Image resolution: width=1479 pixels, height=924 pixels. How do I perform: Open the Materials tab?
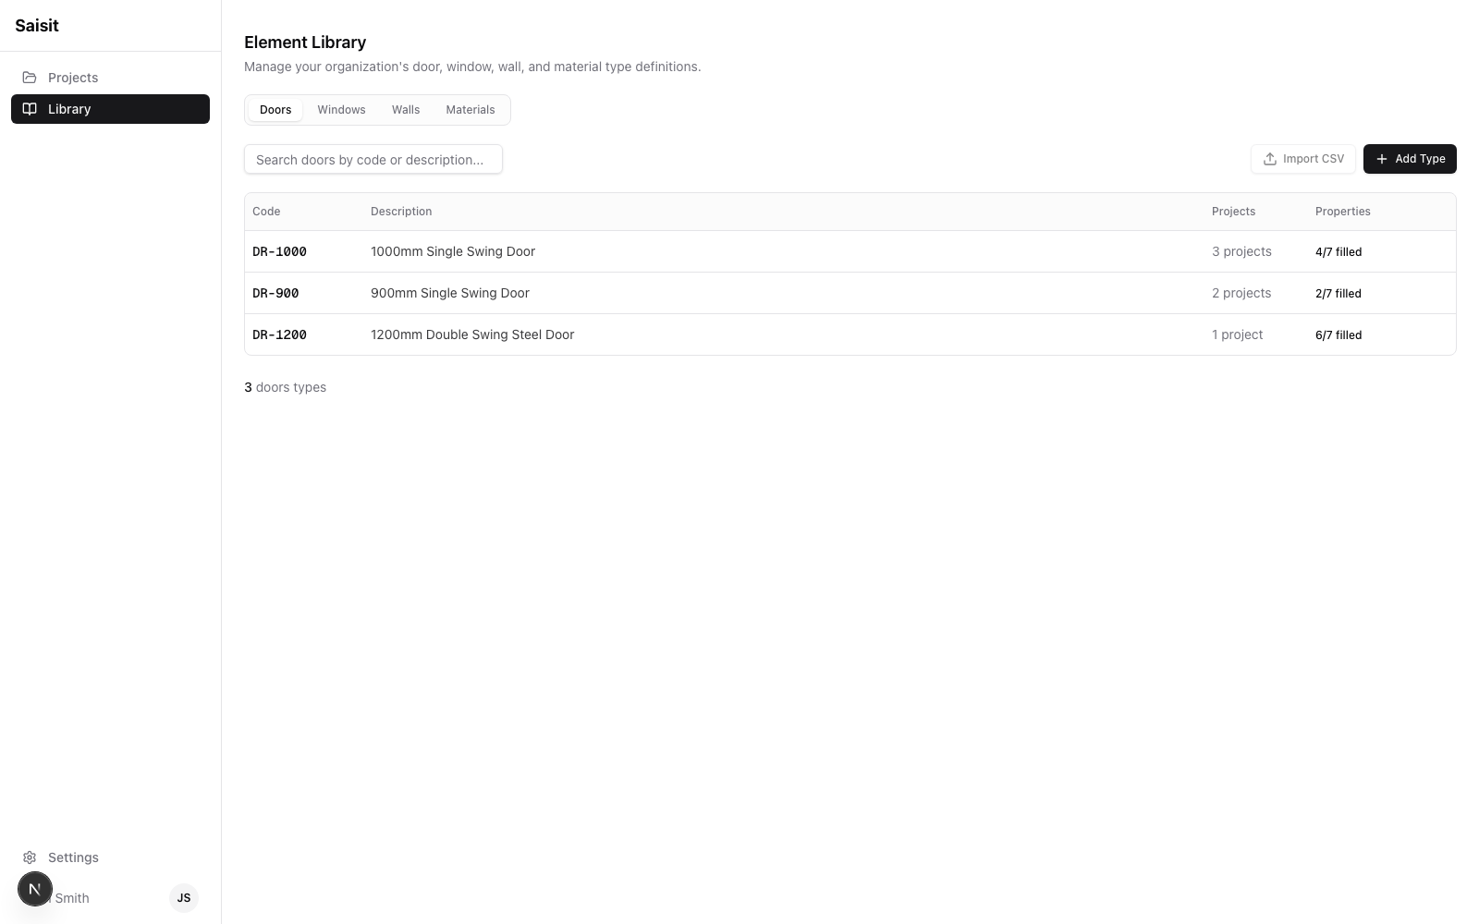[x=471, y=110]
